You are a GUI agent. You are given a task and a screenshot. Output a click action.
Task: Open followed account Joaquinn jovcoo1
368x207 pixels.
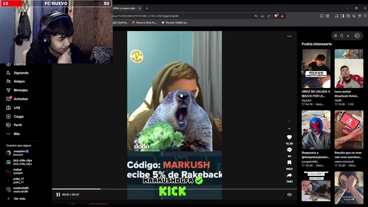(18, 153)
